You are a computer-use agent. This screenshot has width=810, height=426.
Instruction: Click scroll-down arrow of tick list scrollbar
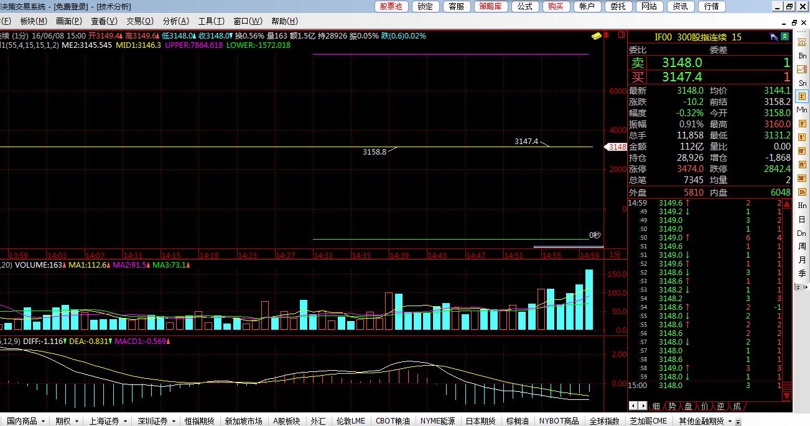point(788,396)
